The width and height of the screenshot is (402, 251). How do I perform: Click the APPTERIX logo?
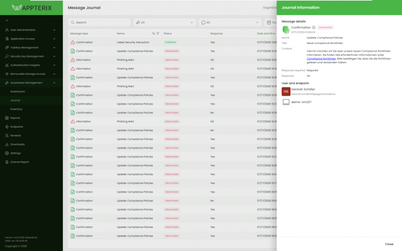[x=31, y=8]
